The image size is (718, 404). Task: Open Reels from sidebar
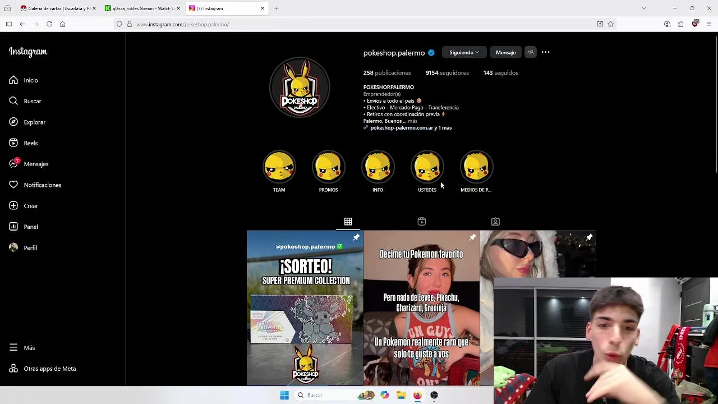tap(24, 143)
